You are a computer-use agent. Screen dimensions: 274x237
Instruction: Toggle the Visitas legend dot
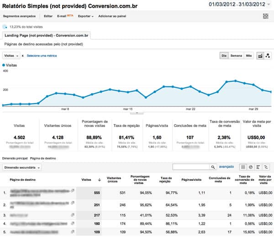click(4, 65)
